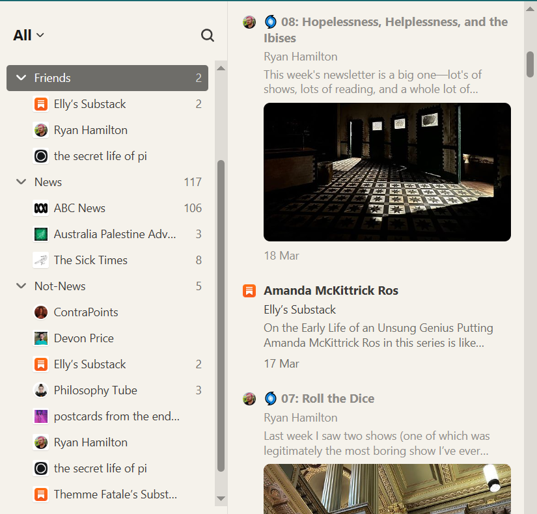Image resolution: width=537 pixels, height=514 pixels.
Task: Click blue swirl icon on Roll the Dice title
Action: click(271, 399)
